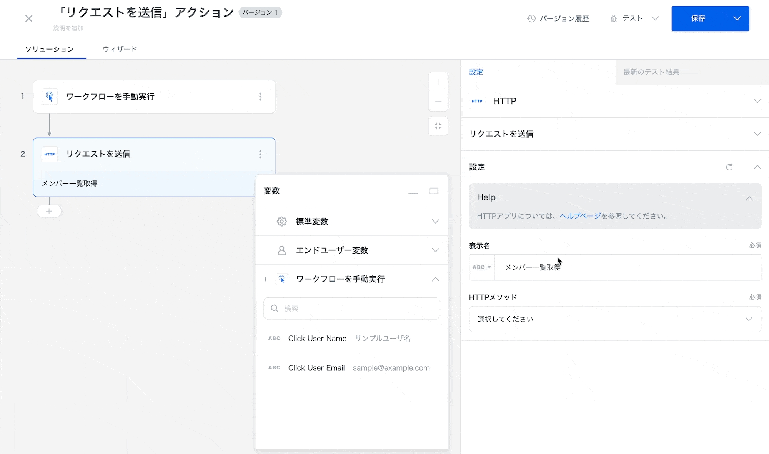Open the ヘルプページ link

[580, 216]
